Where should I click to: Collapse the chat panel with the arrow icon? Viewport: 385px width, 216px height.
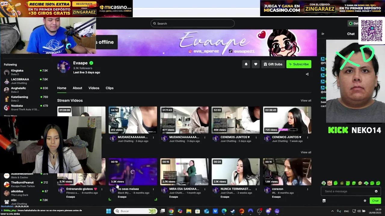(323, 34)
